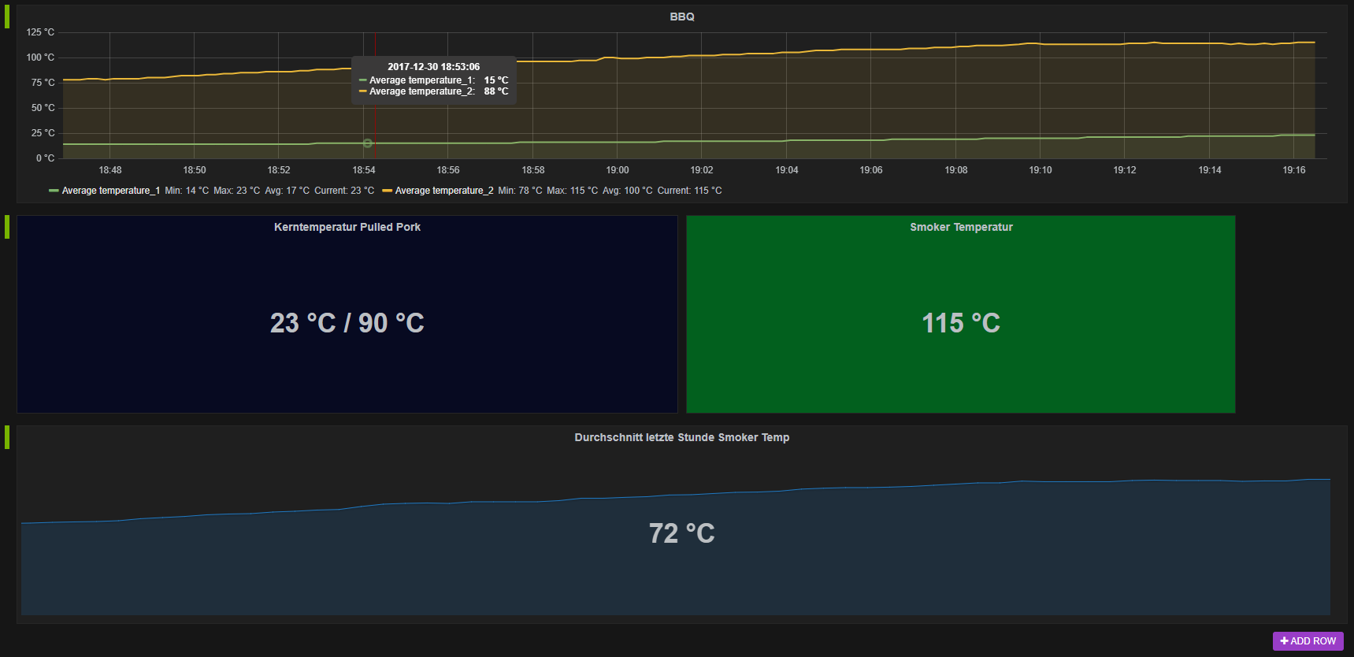1354x657 pixels.
Task: Click the 'Min: 14 °C' legend value
Action: click(187, 191)
